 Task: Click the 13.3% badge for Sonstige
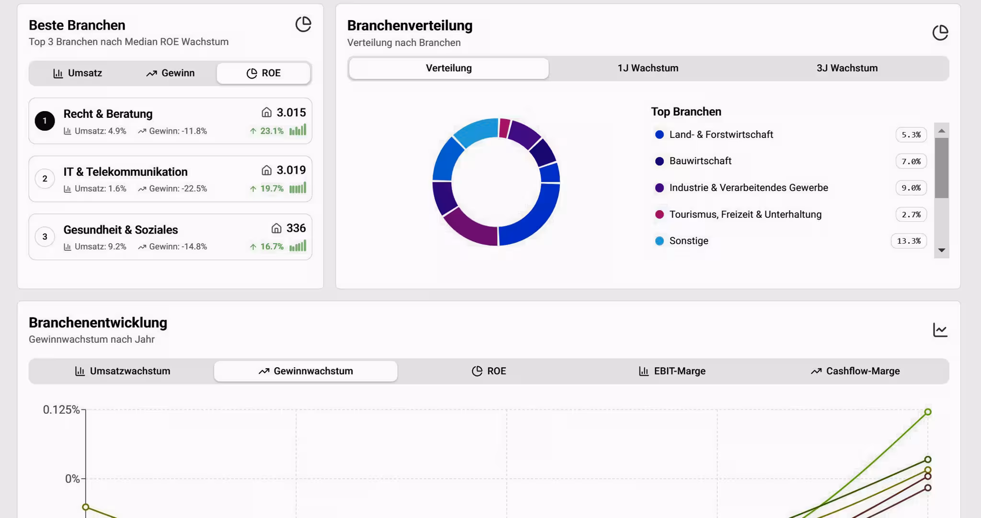(x=908, y=241)
